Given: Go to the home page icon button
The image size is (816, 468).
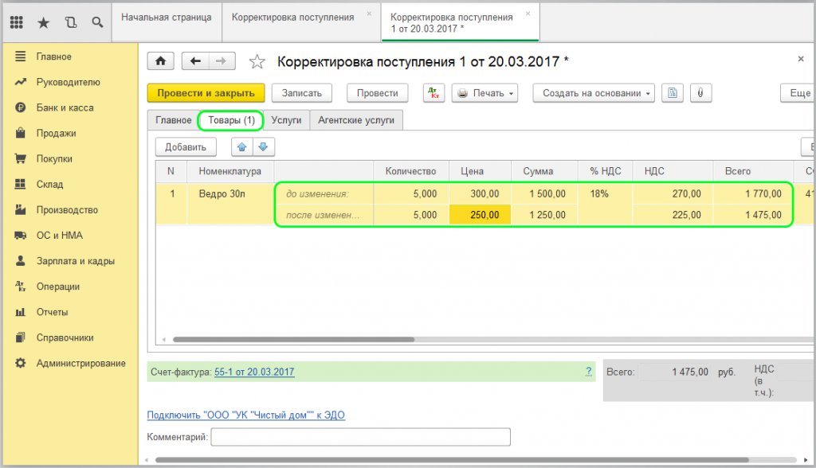Looking at the screenshot, I should coord(161,61).
